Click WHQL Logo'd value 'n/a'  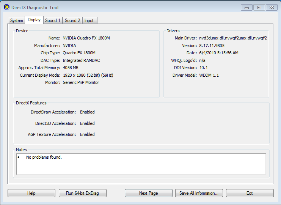[202, 60]
